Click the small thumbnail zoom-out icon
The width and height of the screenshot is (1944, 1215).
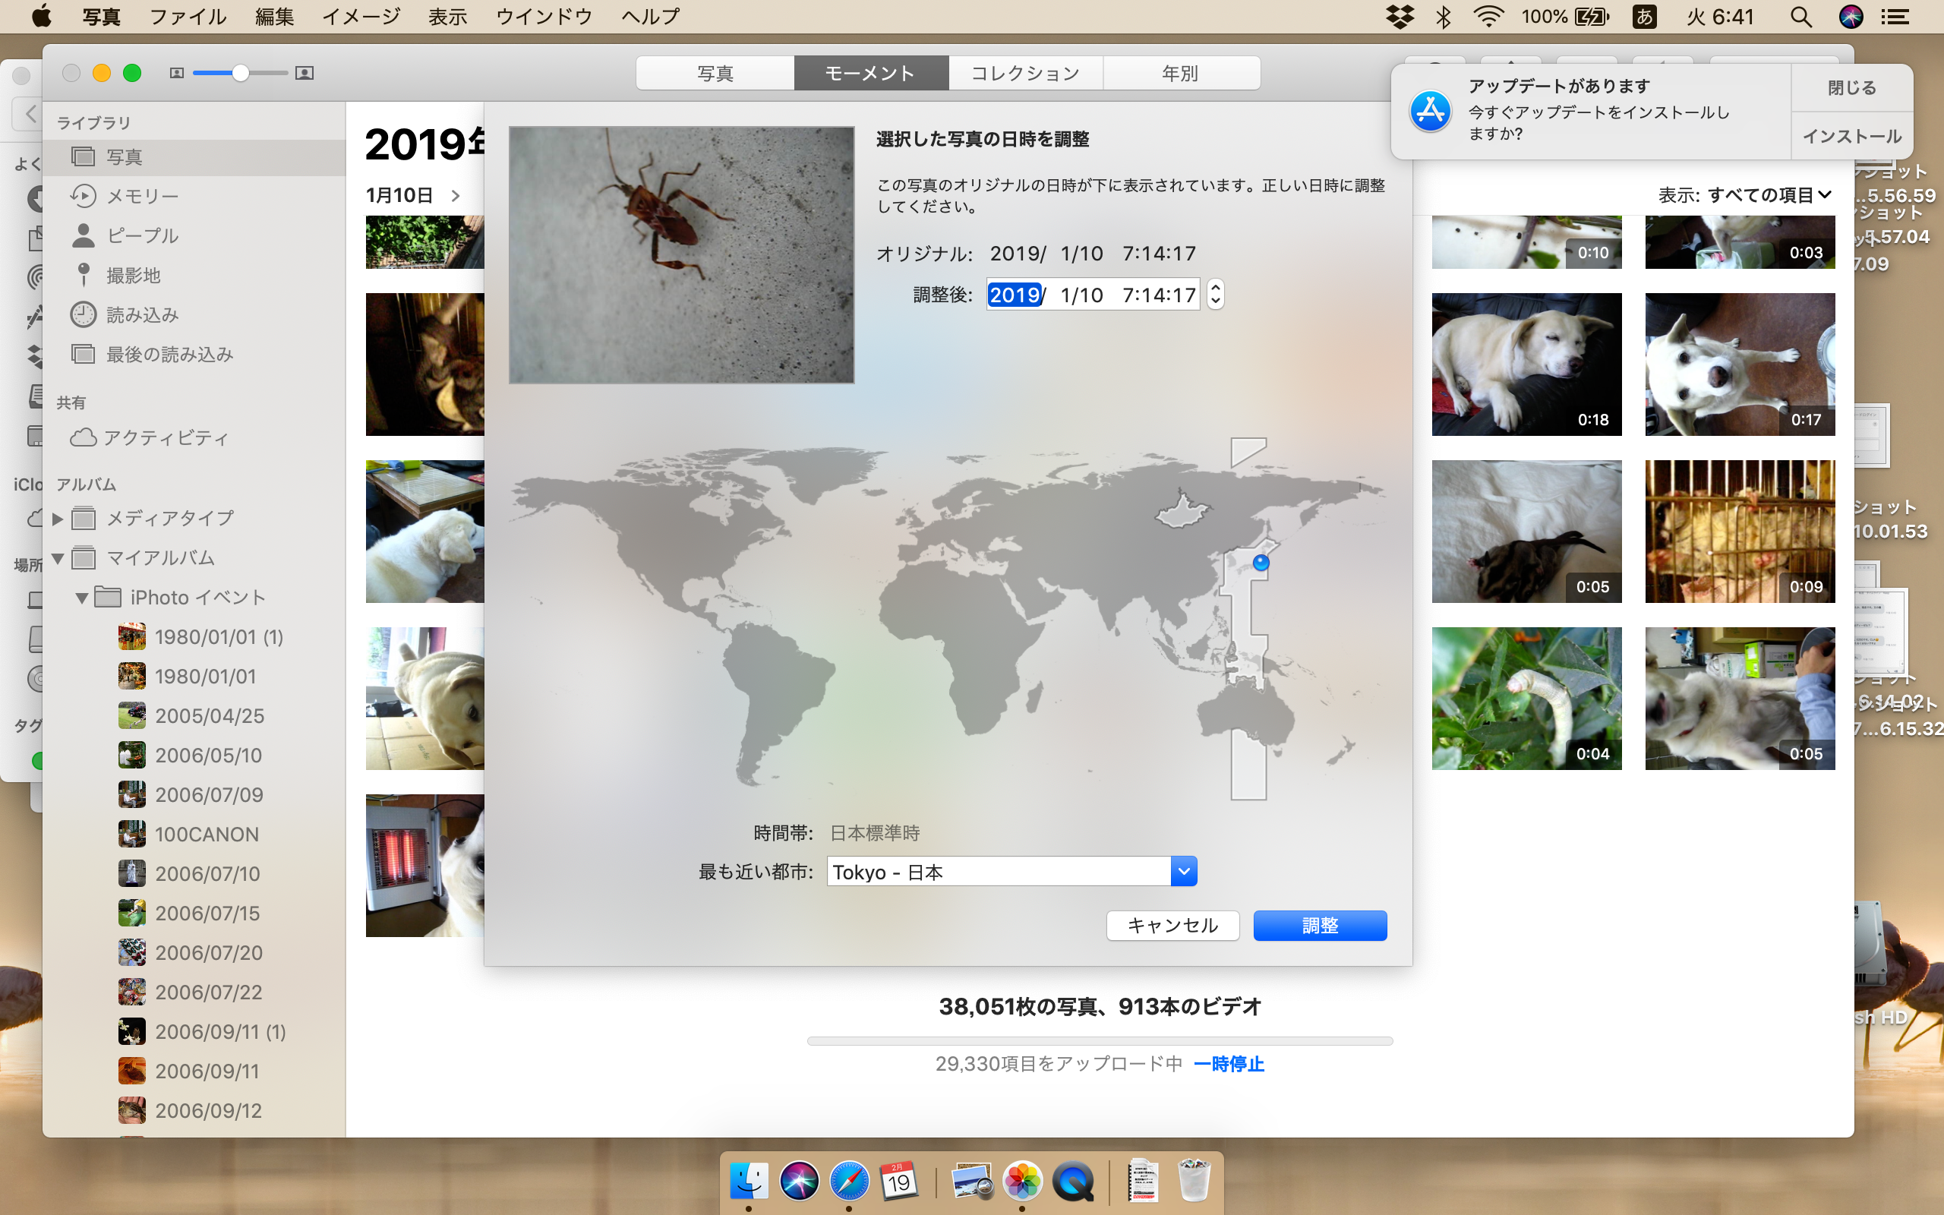coord(177,73)
